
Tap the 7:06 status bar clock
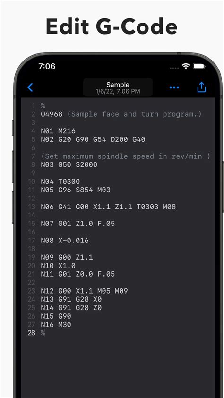47,67
